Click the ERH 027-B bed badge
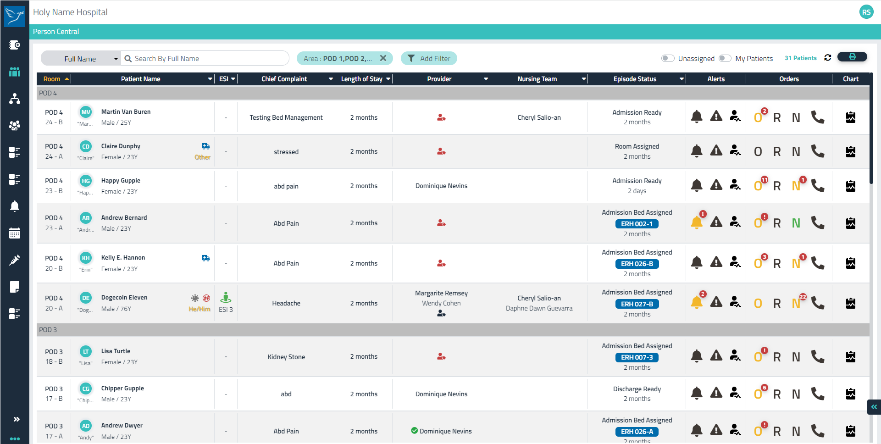Image resolution: width=881 pixels, height=444 pixels. 637,304
